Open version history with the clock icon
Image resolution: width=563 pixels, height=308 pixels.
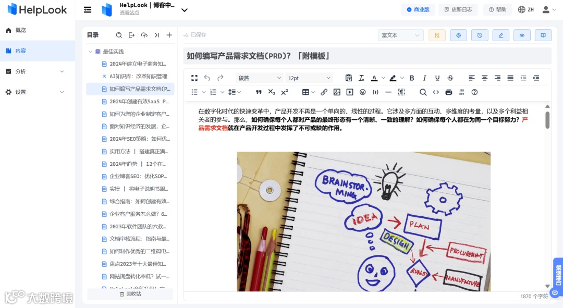pos(479,34)
